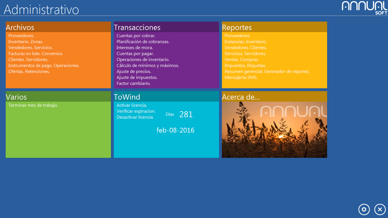Open the ToWind tile header
388x218 pixels.
click(166, 97)
